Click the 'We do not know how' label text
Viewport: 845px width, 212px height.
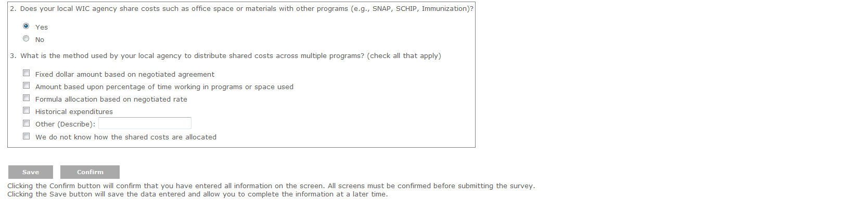pyautogui.click(x=125, y=137)
